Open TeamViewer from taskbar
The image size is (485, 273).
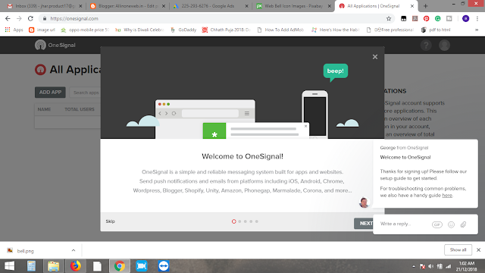pos(164,266)
